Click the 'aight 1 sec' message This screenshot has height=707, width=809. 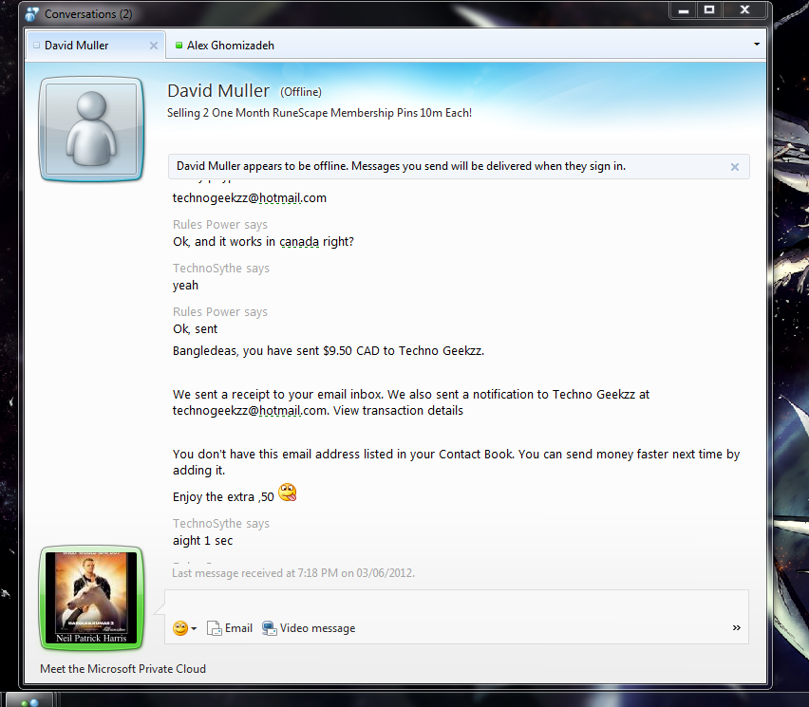click(203, 540)
